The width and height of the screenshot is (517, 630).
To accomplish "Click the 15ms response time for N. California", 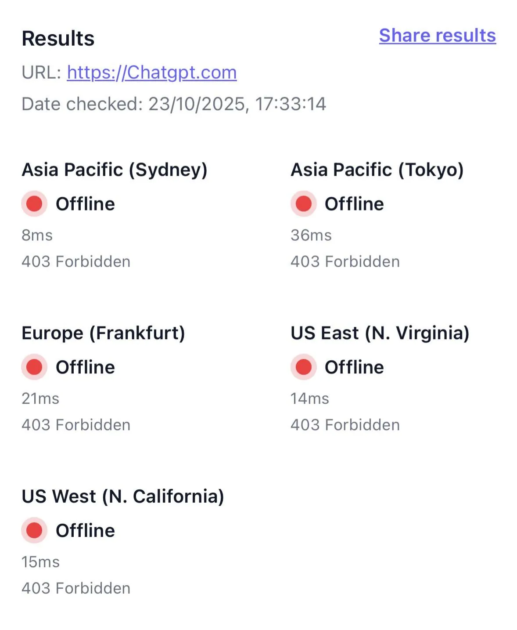I will (40, 562).
